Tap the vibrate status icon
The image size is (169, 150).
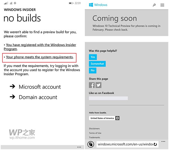[x=15, y=3]
